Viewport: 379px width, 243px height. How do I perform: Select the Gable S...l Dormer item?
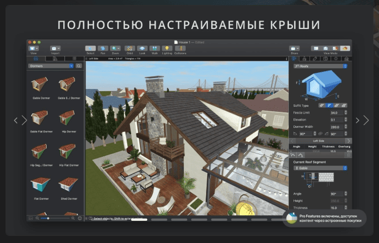(69, 87)
